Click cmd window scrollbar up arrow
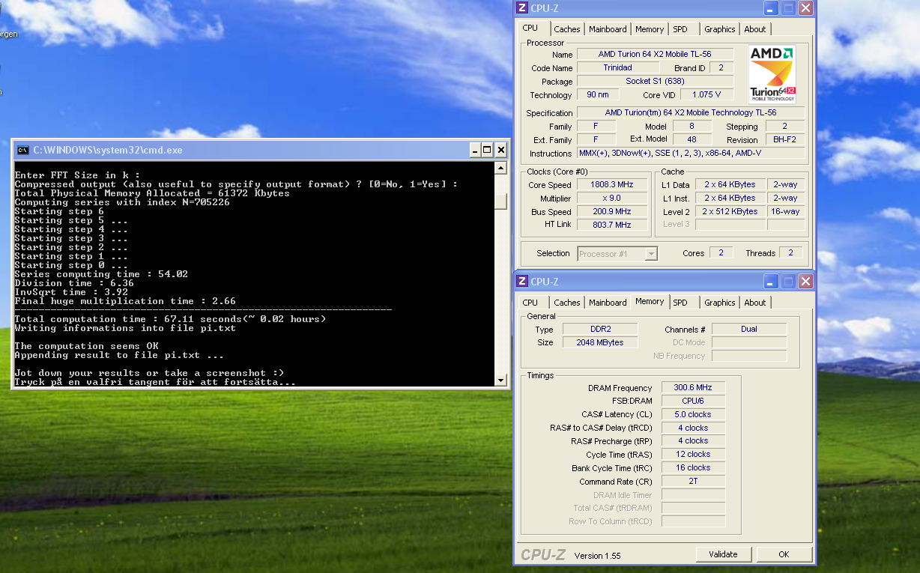This screenshot has width=920, height=573. pyautogui.click(x=501, y=169)
